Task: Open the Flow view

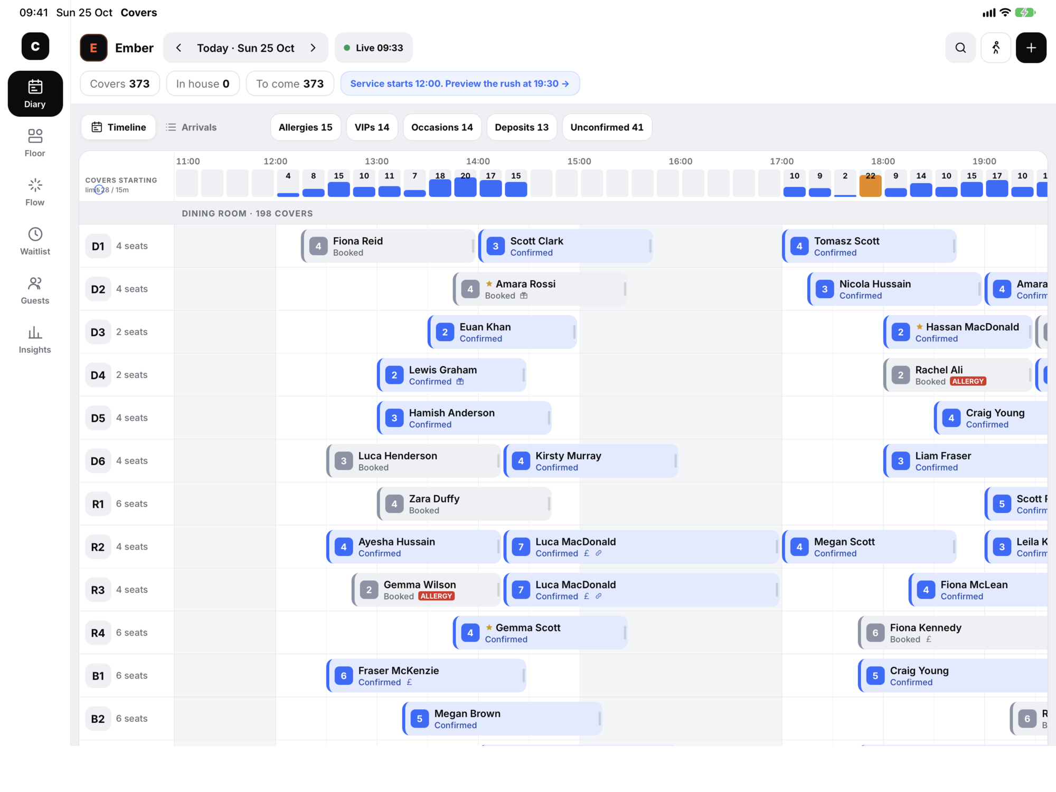Action: pyautogui.click(x=35, y=192)
